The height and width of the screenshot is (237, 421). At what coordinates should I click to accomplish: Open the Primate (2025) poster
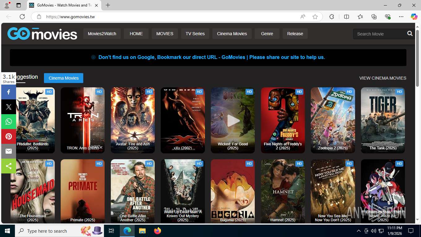pyautogui.click(x=83, y=191)
